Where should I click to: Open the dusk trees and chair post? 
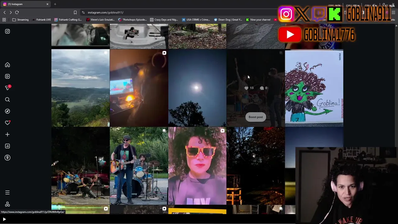(256, 166)
